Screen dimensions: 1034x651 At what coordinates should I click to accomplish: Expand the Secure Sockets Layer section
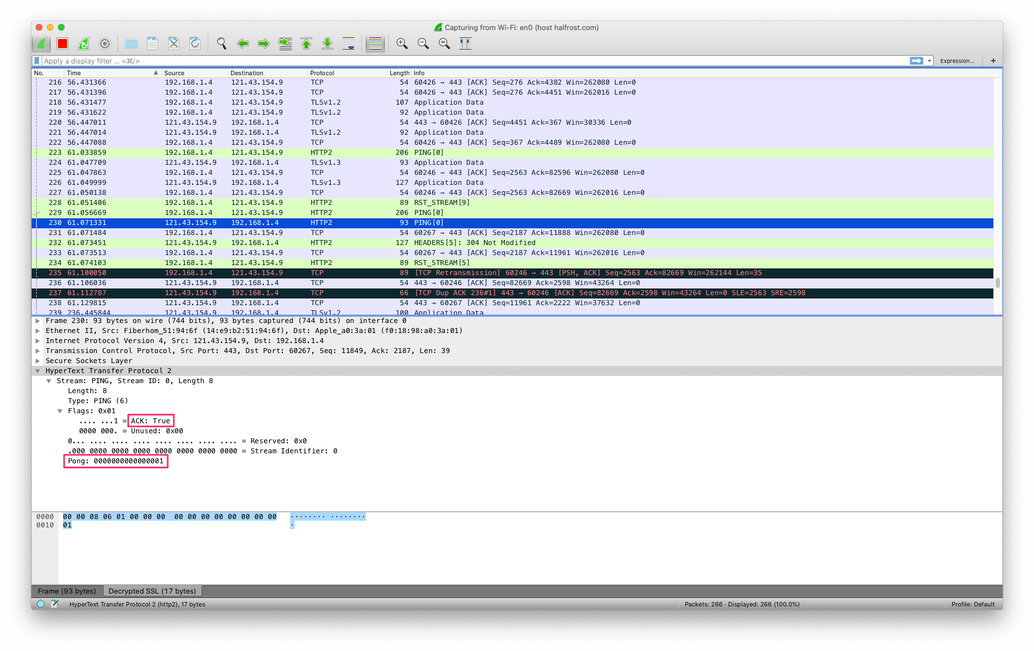pyautogui.click(x=37, y=361)
